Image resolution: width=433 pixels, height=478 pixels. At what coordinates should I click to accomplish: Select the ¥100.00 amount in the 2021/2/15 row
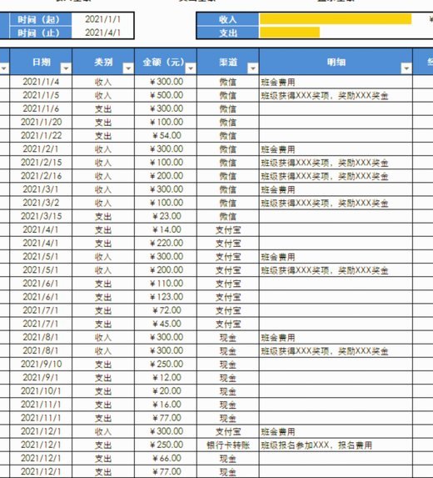(x=166, y=162)
